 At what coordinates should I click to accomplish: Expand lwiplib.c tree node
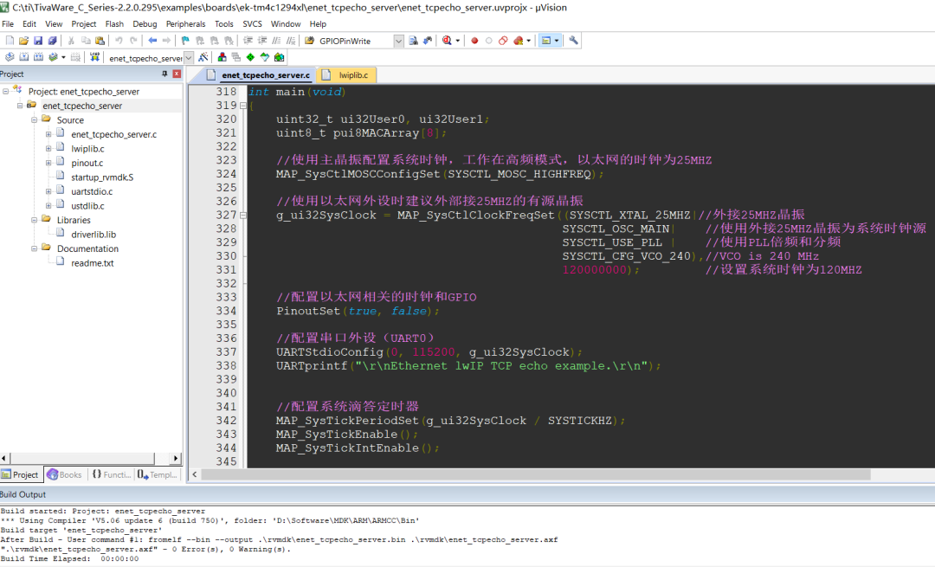(x=48, y=148)
